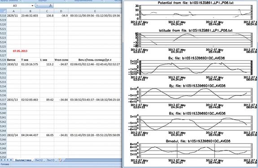Image resolution: width=258 pixels, height=168 pixels.
Task: Select column C header
Action: click(47, 11)
